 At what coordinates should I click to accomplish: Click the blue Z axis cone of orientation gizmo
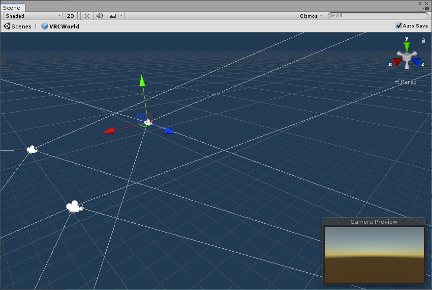[417, 62]
